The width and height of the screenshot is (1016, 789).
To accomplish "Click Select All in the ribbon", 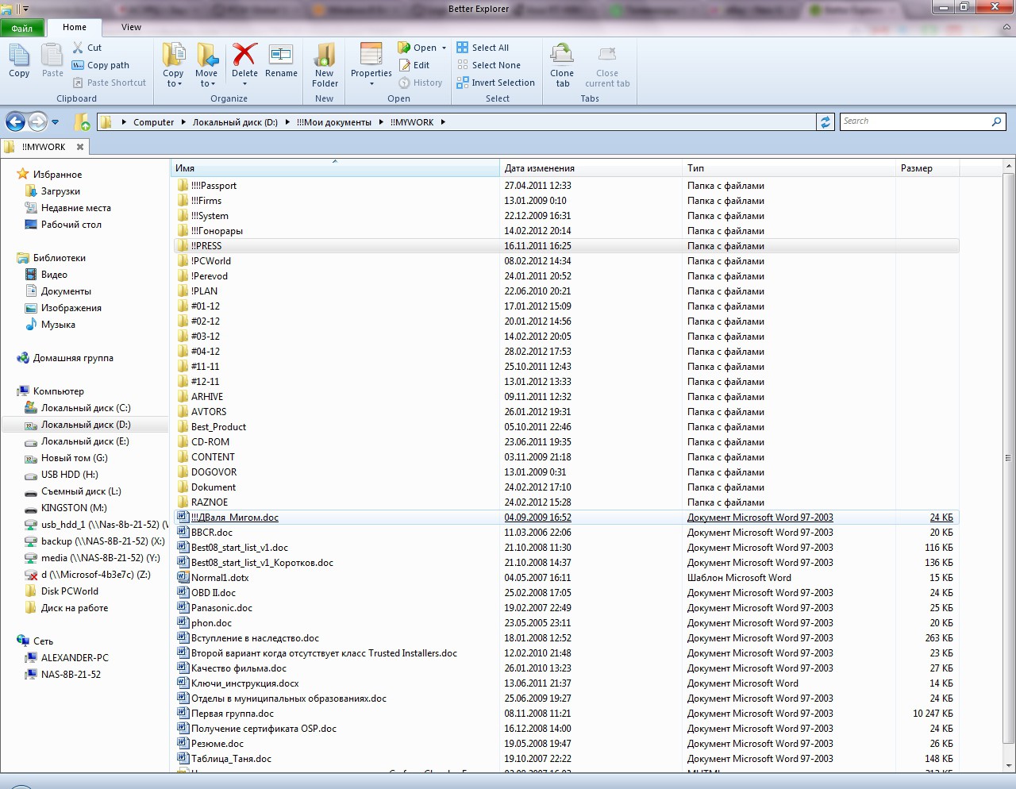I will click(483, 48).
